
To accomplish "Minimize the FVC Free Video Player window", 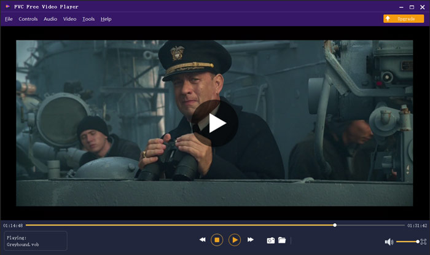I will 401,7.
